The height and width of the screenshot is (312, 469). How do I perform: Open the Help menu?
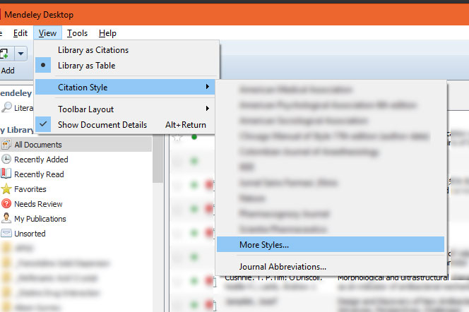tap(107, 33)
